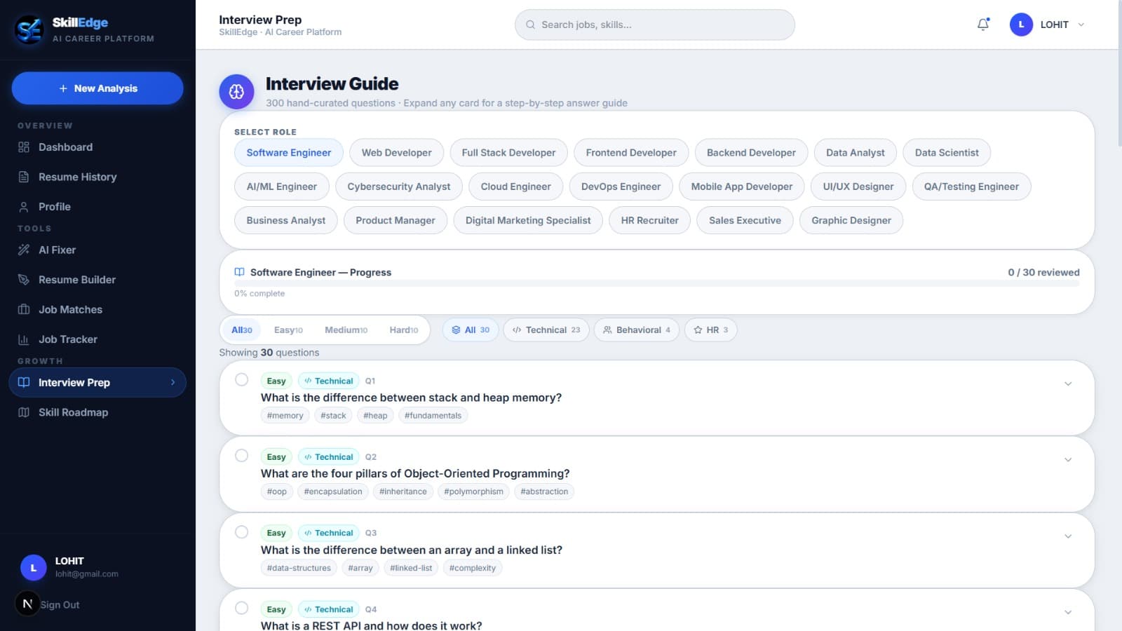
Task: Select the Product Manager role
Action: click(x=396, y=220)
